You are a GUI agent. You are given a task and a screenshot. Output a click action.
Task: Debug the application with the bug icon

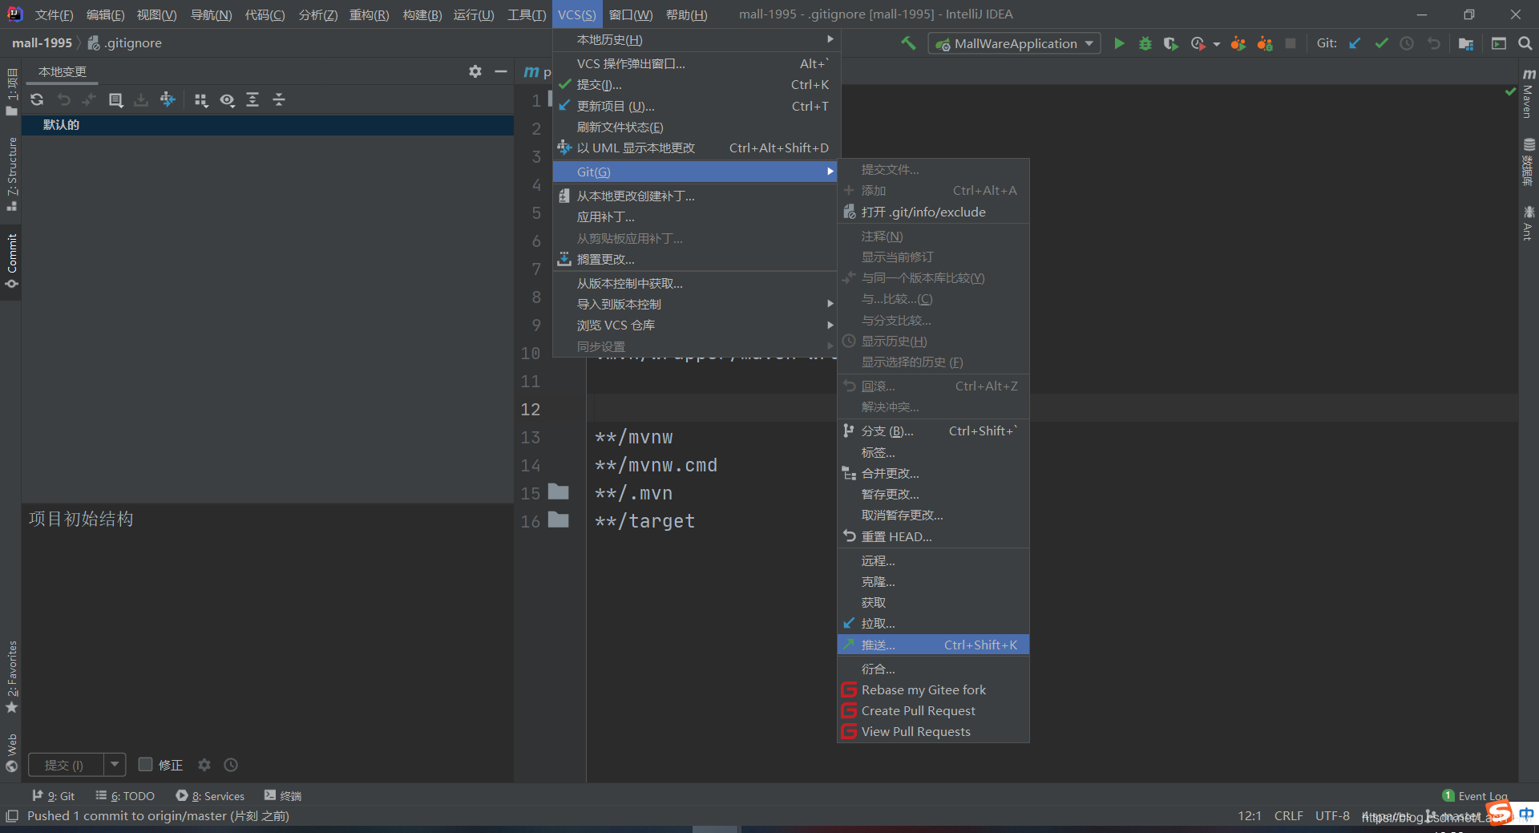1145,43
